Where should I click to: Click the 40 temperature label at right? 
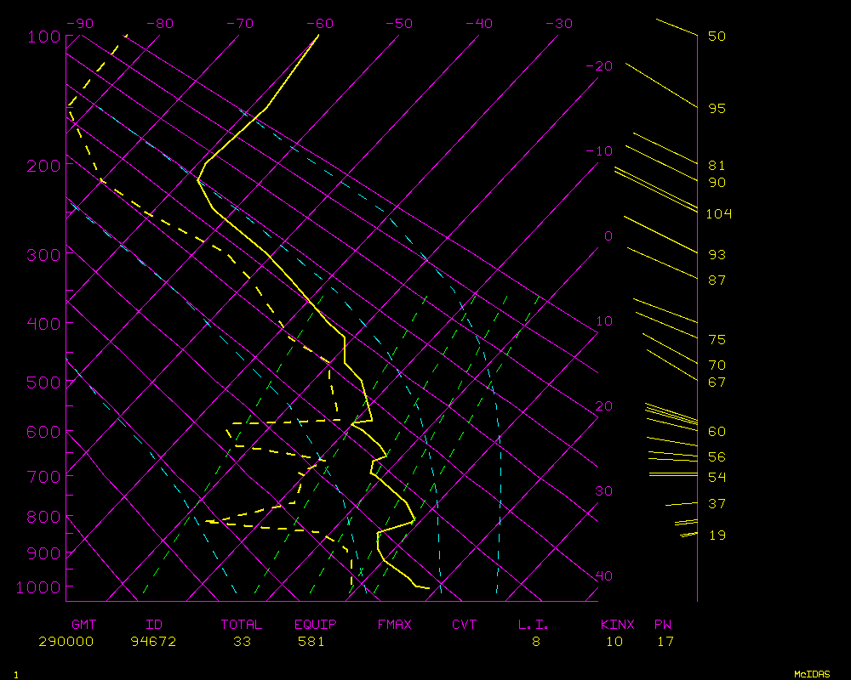pos(603,576)
